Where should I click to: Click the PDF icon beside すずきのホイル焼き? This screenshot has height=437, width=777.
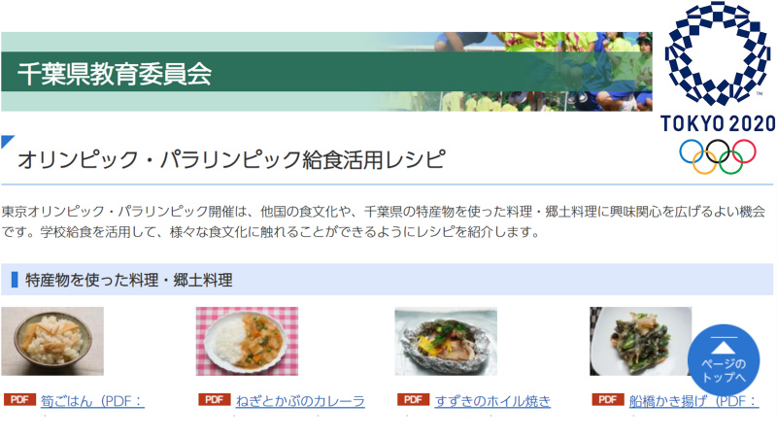[x=414, y=399]
